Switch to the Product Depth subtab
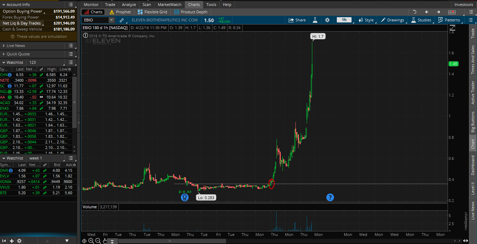The height and width of the screenshot is (244, 477). coord(191,12)
